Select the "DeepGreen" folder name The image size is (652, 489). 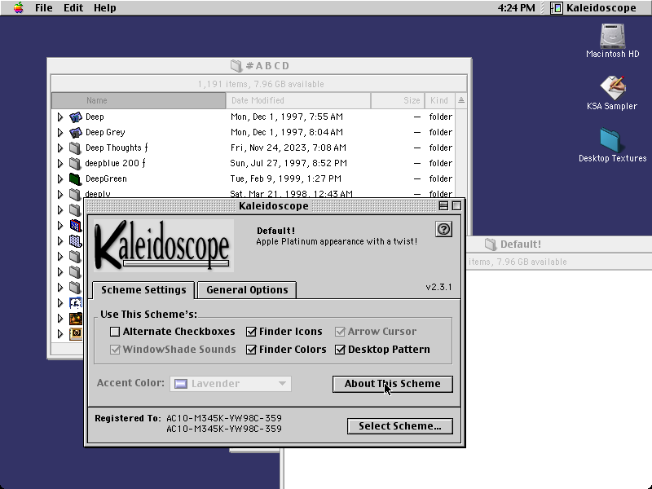[x=106, y=178]
